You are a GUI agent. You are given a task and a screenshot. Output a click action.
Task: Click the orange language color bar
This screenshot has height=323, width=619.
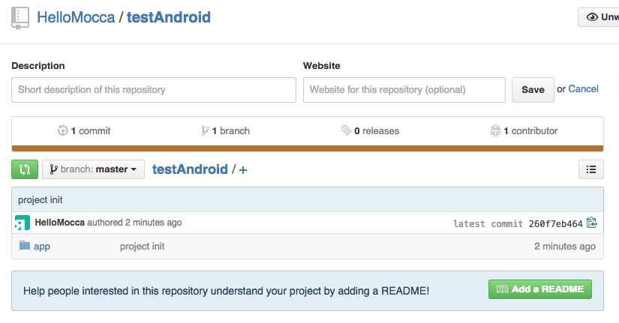coord(308,148)
